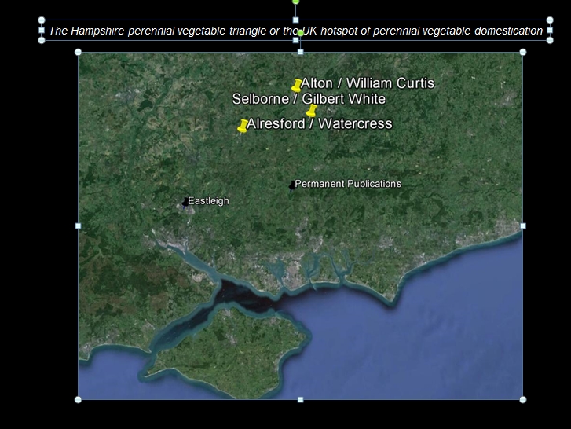Click the yellow pushpin next to Alresford
Viewport: 571px width, 429px height.
[x=243, y=126]
